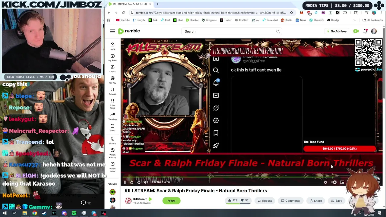This screenshot has width=386, height=217.
Task: Open the Reddit bookmark
Action: click(287, 20)
